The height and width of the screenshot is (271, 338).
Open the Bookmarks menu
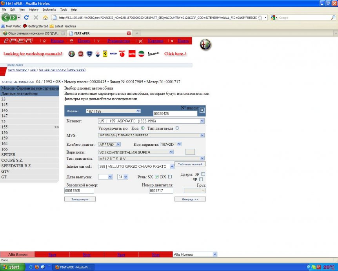pos(49,9)
